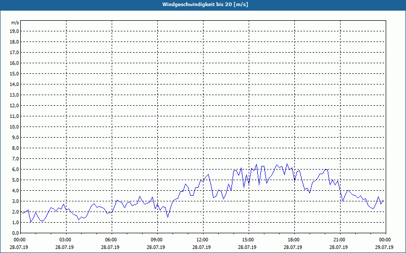This screenshot has width=406, height=253.
Task: Select the 15:00 time label
Action: point(248,240)
